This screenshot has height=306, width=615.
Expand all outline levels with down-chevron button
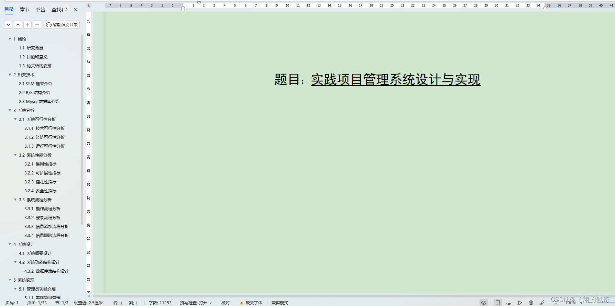click(8, 25)
